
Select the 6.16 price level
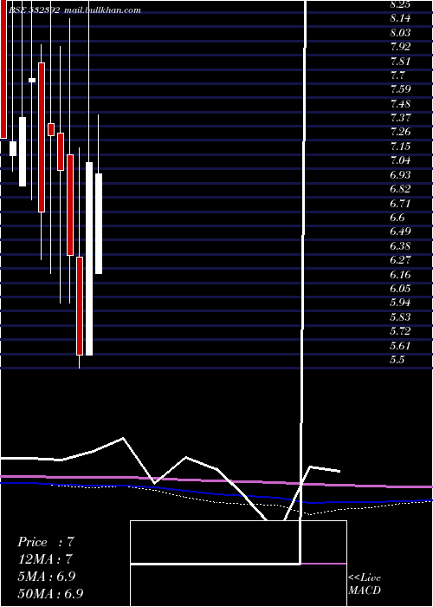click(x=400, y=275)
